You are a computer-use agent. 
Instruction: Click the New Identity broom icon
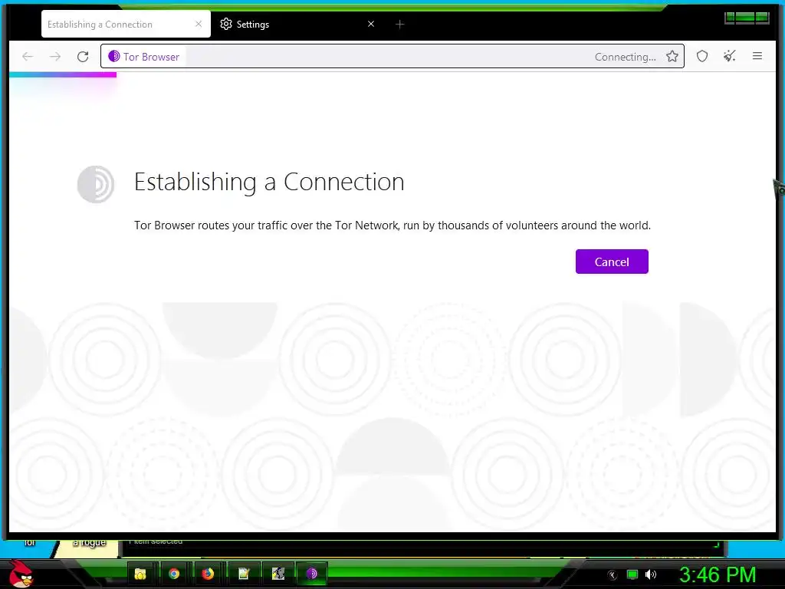pyautogui.click(x=730, y=56)
